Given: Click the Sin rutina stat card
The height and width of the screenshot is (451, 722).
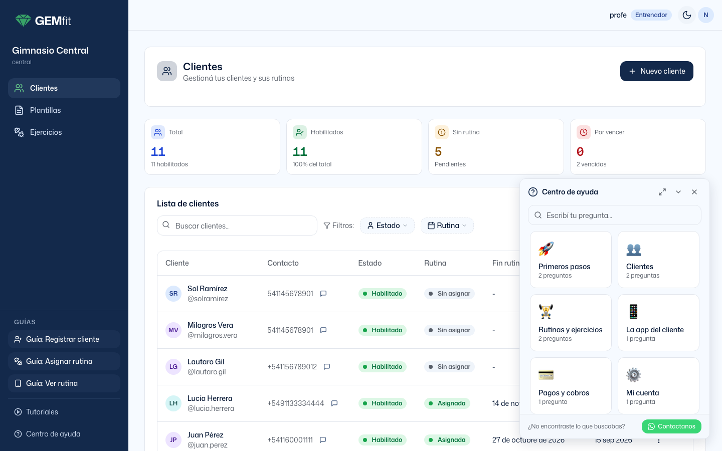Looking at the screenshot, I should (x=496, y=147).
